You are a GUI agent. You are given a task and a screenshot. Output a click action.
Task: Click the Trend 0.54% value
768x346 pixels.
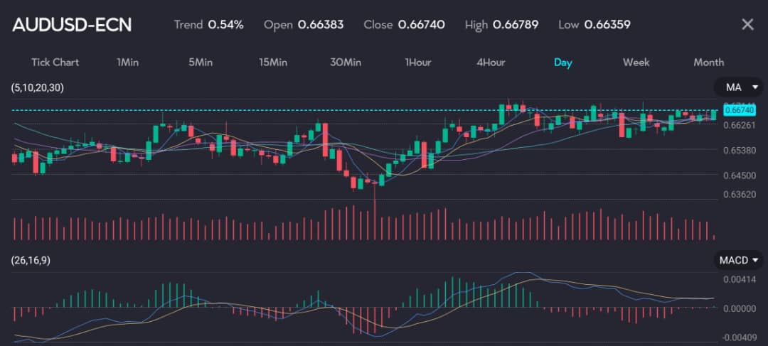[x=225, y=25]
